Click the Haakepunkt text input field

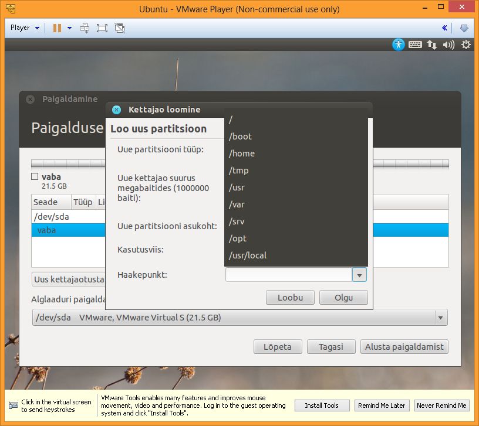[289, 275]
